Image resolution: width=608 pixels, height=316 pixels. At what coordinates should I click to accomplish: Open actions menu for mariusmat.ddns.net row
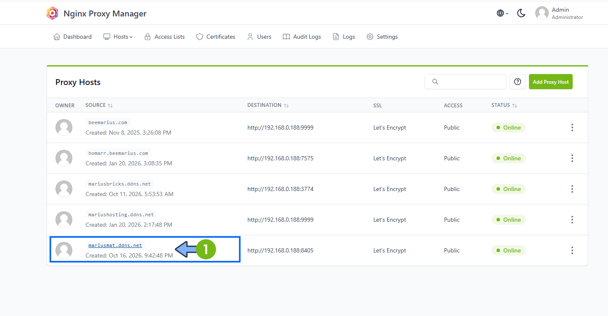point(572,250)
